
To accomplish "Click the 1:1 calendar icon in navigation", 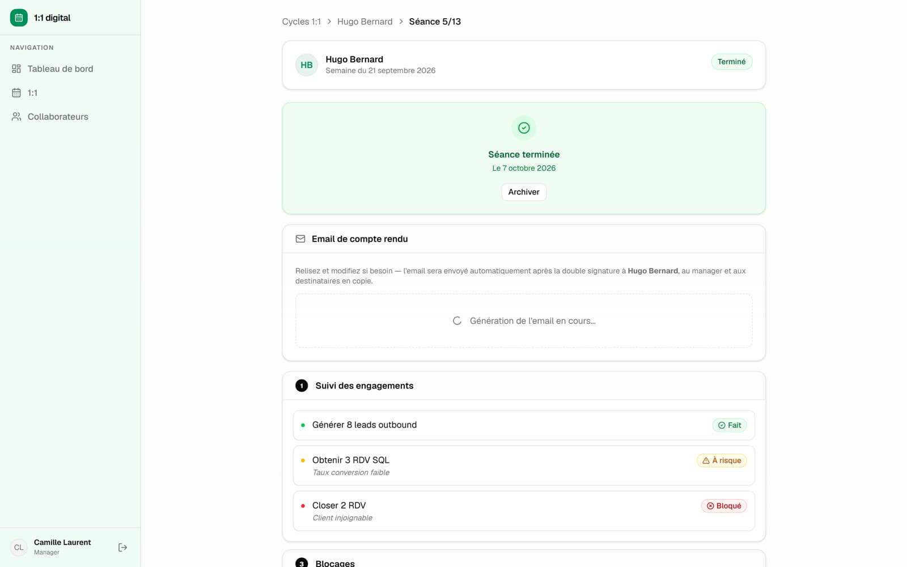I will (16, 92).
